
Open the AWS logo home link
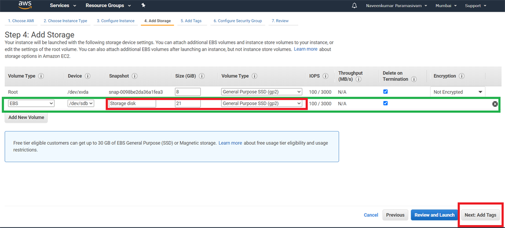(x=24, y=5)
